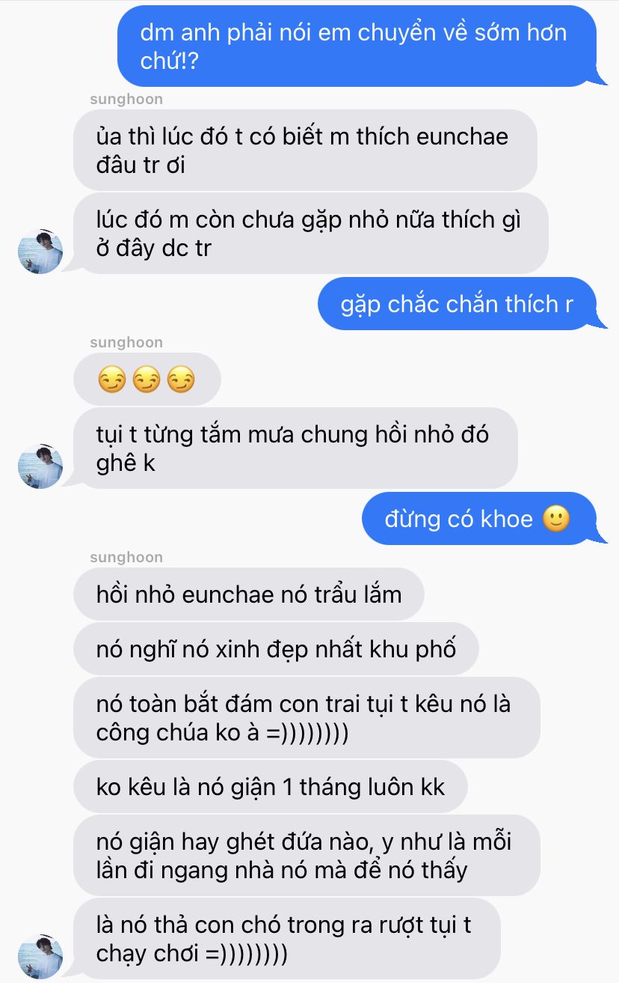
Task: Tap the "nó nghĩ nó xinh đẹp nhất" bubble
Action: pyautogui.click(x=276, y=649)
